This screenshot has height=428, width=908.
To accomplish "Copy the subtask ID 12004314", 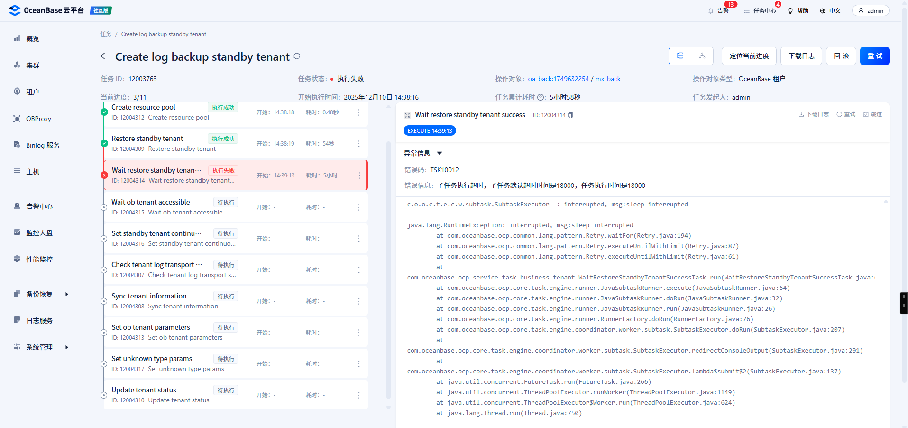I will [570, 115].
